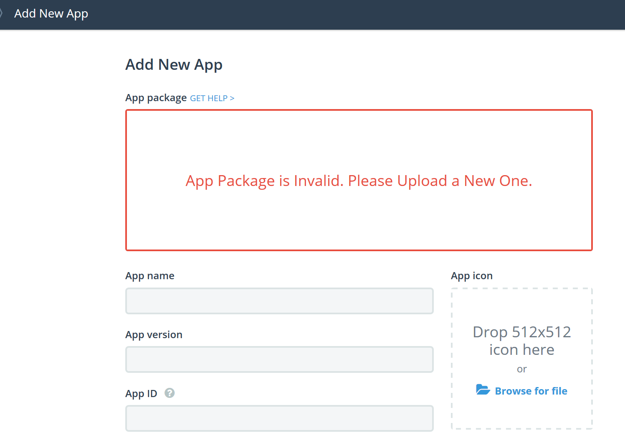Click the App ID label text

pyautogui.click(x=141, y=394)
